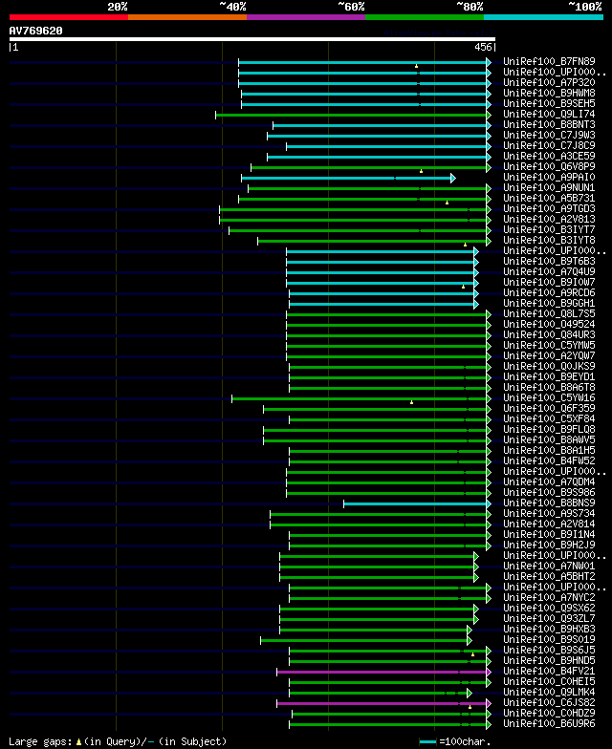
Task: Select the UniRef100_Q84UR3 label
Action: click(x=549, y=334)
